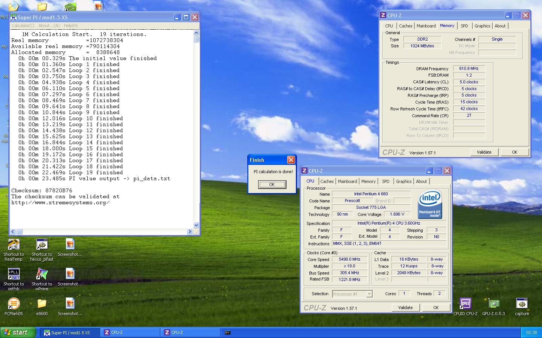Click the 02:38 clock in system tray

point(531,332)
